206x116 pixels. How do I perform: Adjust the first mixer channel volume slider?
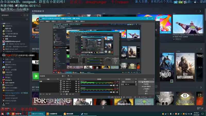coord(96,86)
